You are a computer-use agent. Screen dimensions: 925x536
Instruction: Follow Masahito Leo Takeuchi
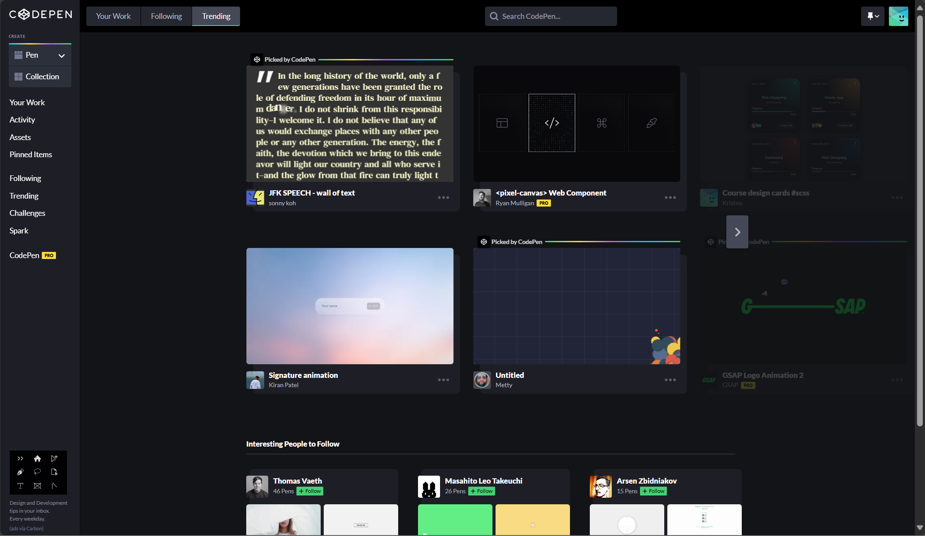481,491
